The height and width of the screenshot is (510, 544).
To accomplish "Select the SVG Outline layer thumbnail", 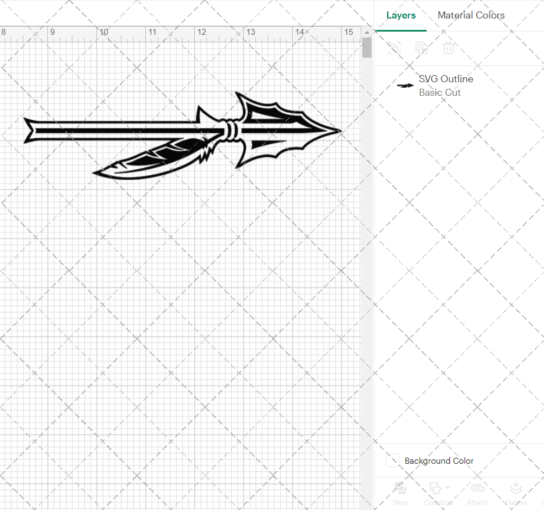I will click(x=405, y=85).
